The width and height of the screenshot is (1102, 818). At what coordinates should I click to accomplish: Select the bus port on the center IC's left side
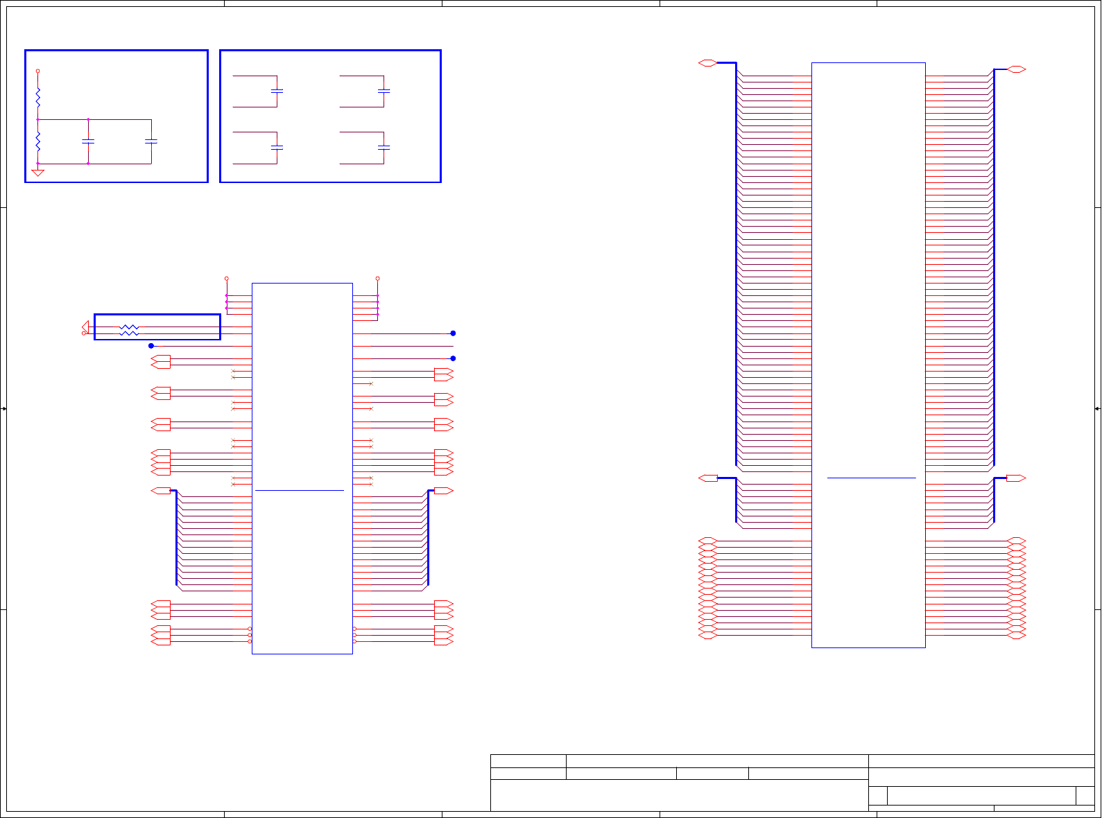[x=161, y=491]
